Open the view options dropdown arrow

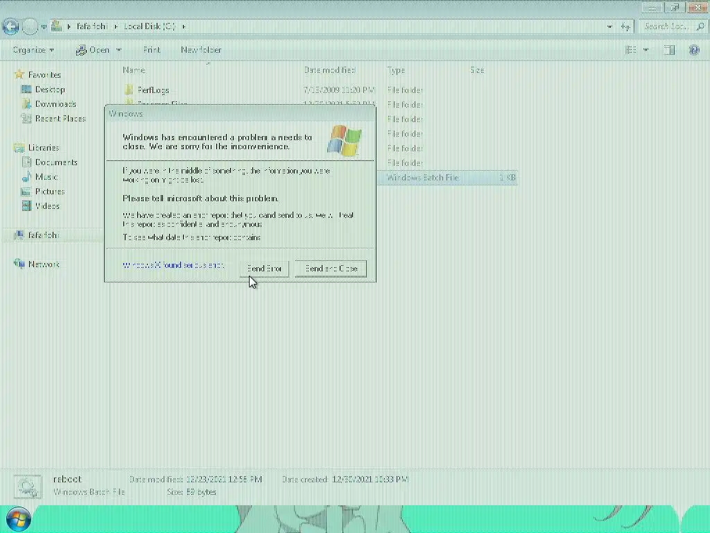click(x=646, y=50)
